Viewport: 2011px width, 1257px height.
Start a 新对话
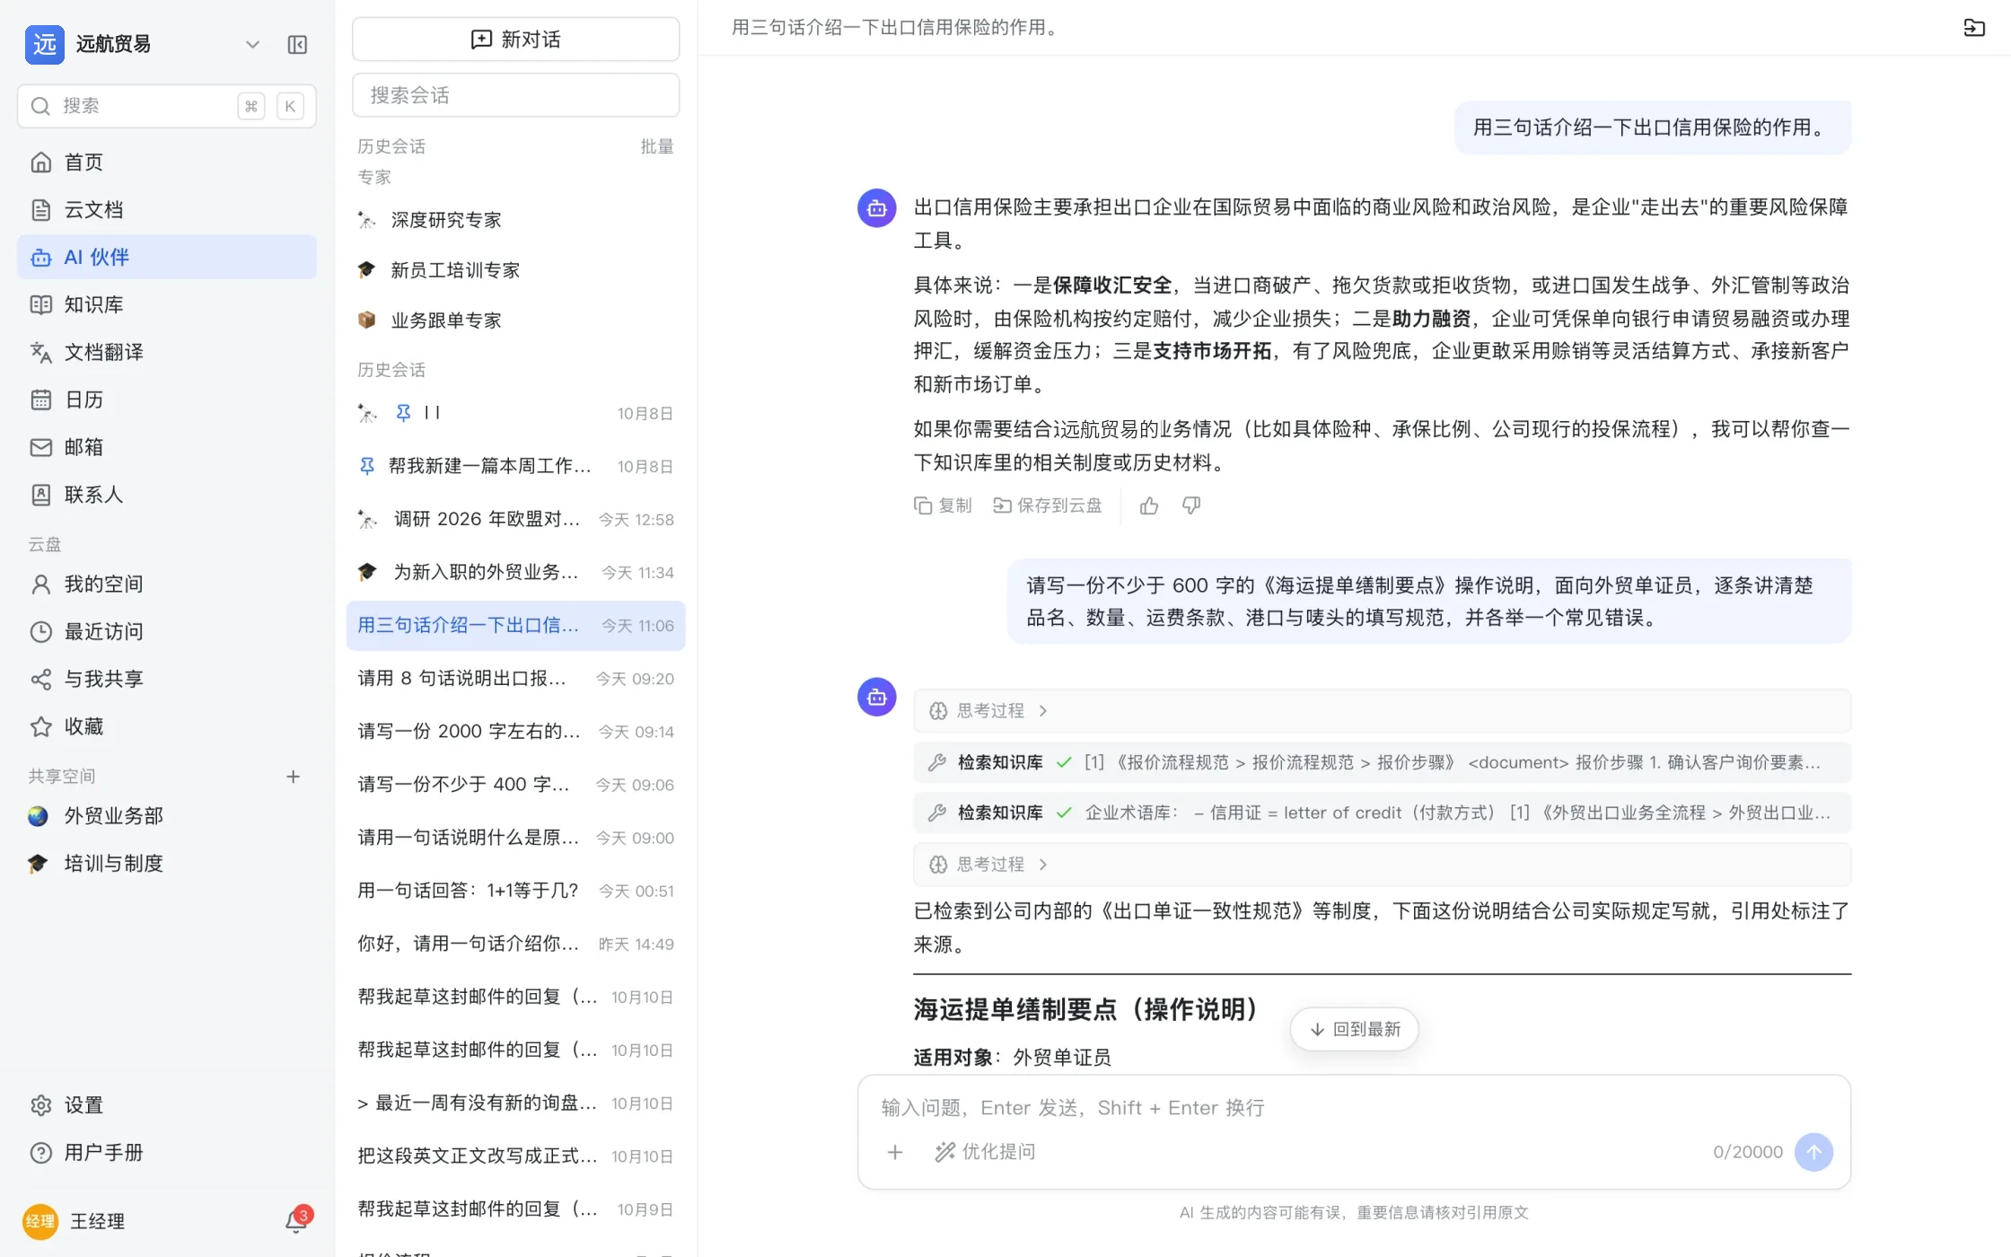click(516, 40)
